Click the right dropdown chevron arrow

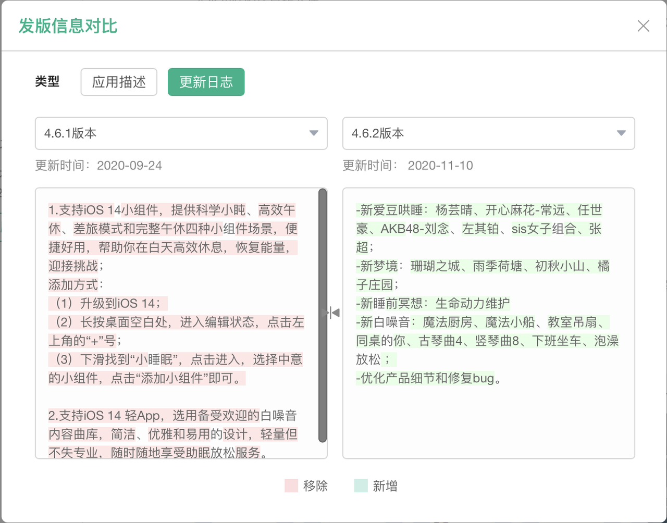(621, 133)
